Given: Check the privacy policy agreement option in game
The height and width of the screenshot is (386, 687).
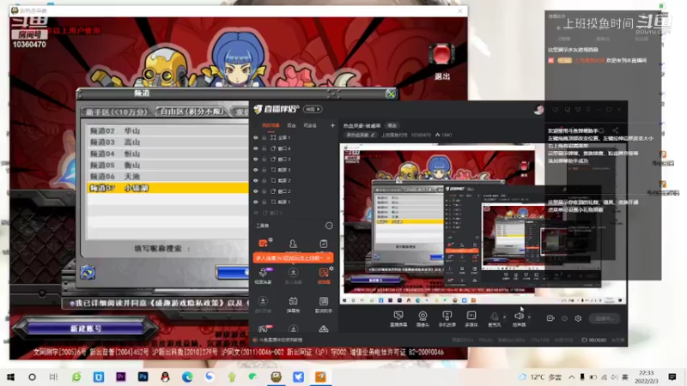Looking at the screenshot, I should (72, 303).
